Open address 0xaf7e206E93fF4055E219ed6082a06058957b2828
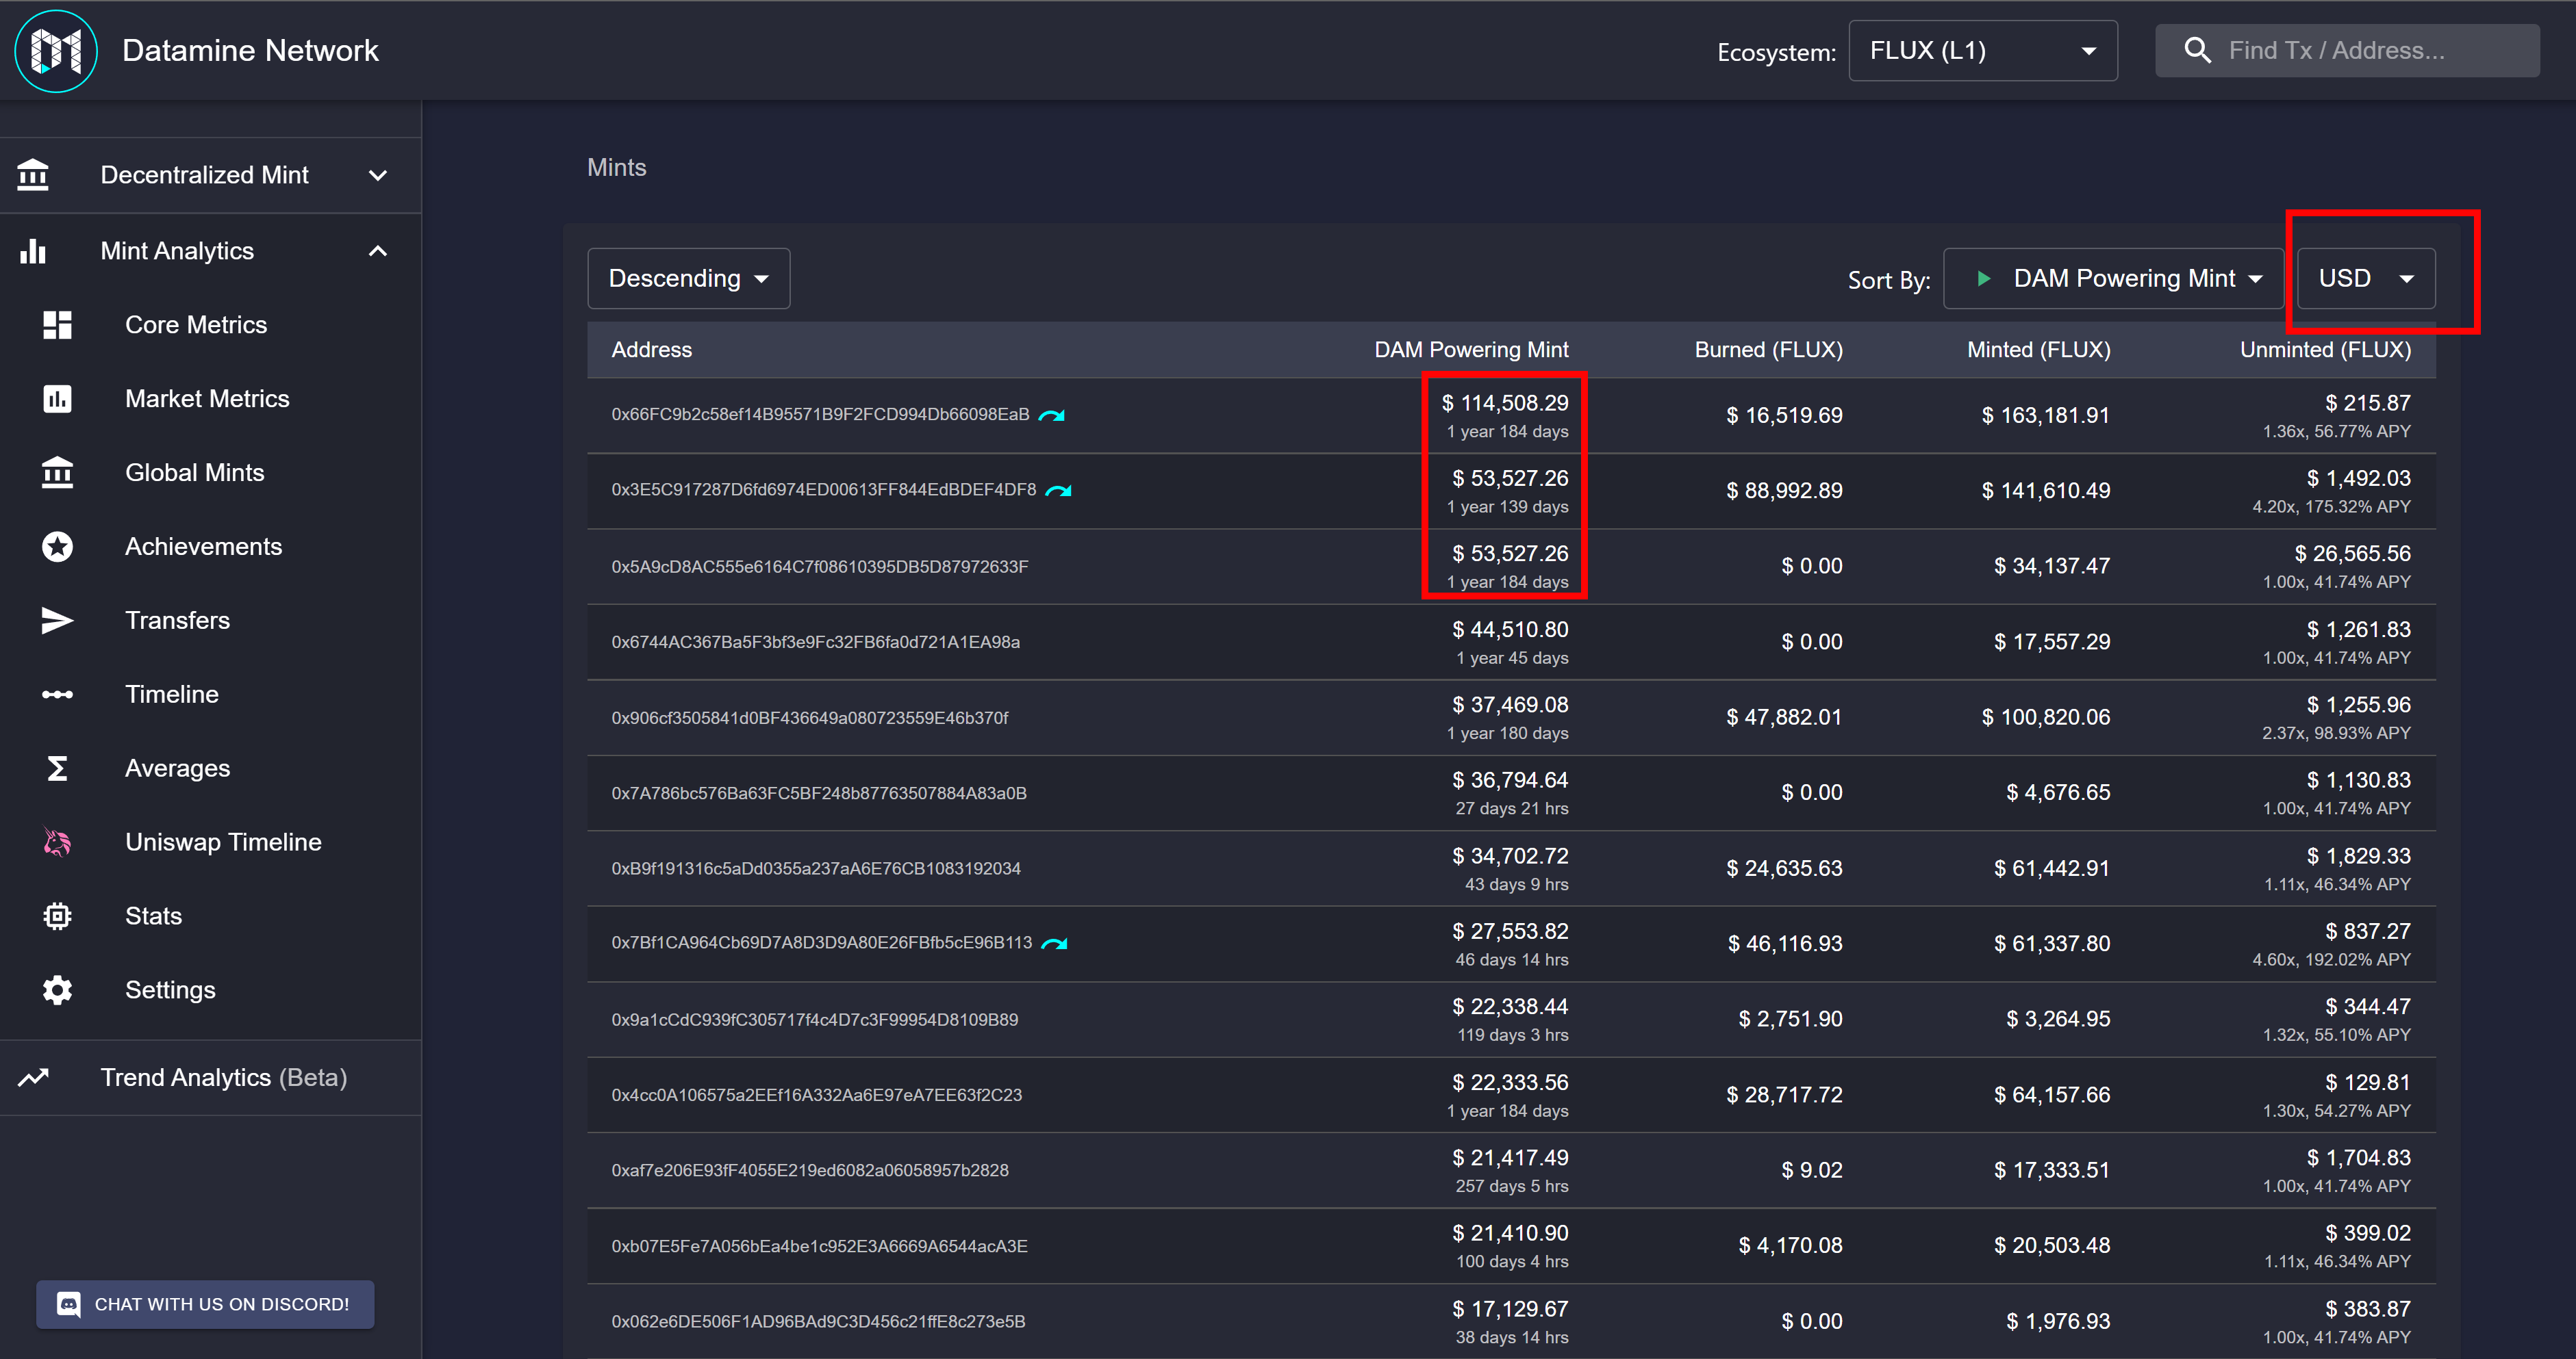The width and height of the screenshot is (2576, 1359). (810, 1170)
